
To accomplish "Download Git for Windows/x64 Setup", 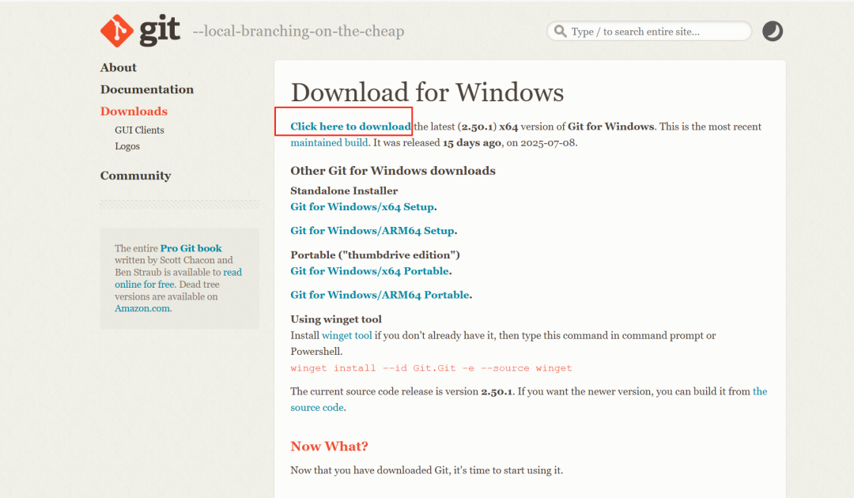I will pyautogui.click(x=362, y=207).
